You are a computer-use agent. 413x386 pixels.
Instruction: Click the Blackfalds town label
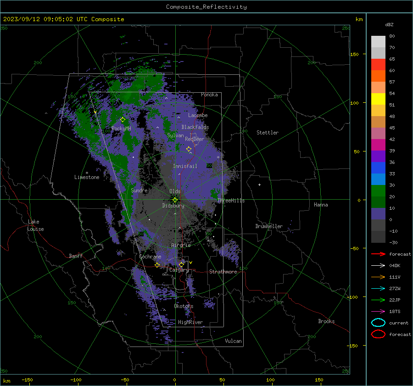pyautogui.click(x=195, y=127)
